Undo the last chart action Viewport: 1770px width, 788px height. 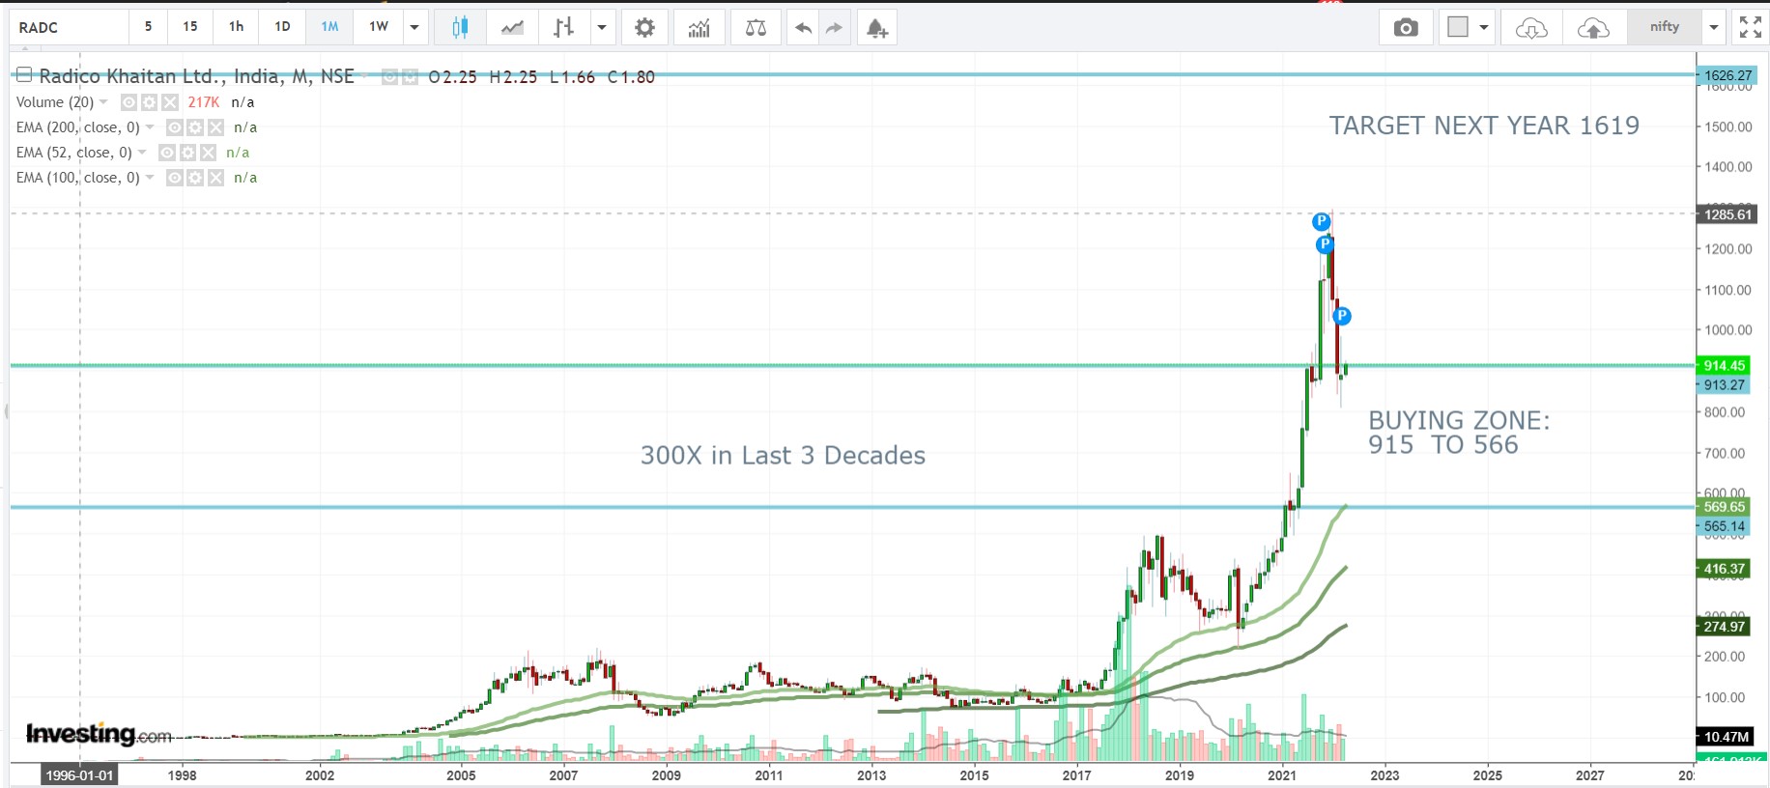tap(803, 27)
